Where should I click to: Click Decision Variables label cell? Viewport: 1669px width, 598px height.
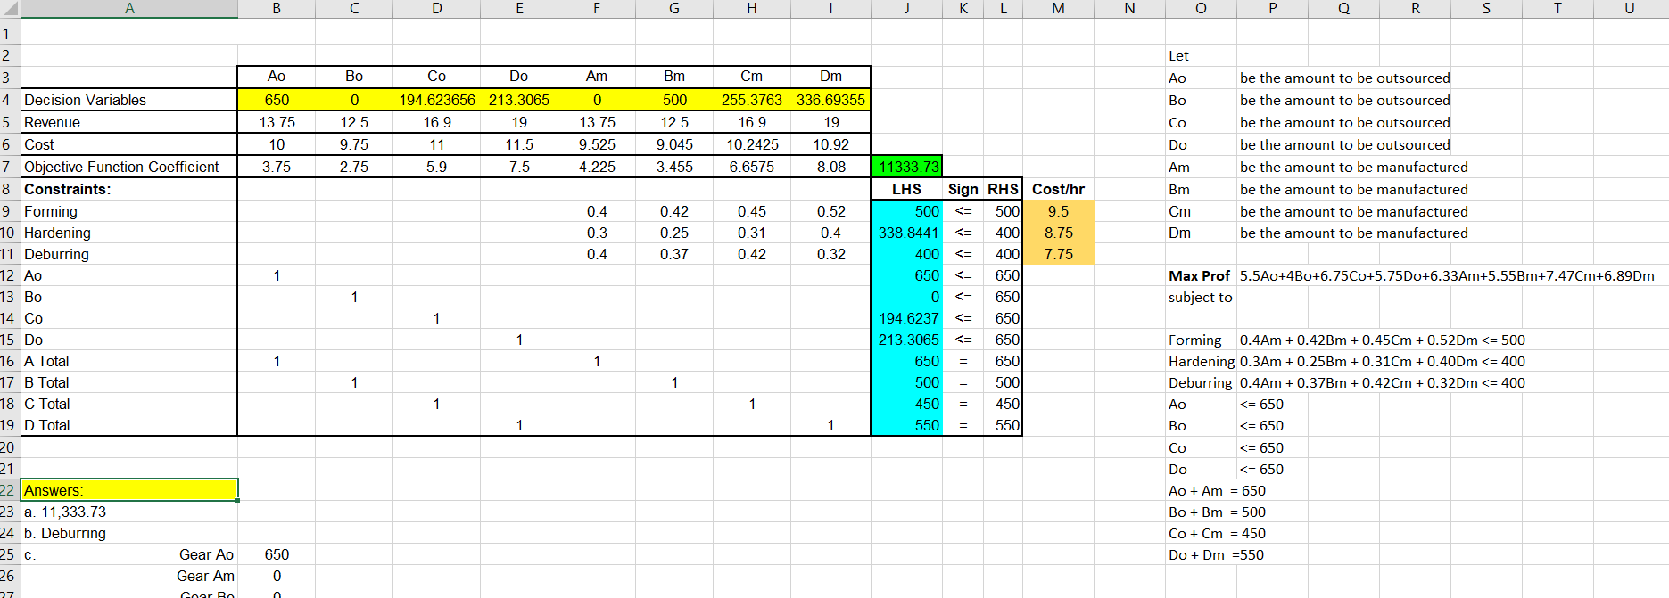(x=129, y=100)
